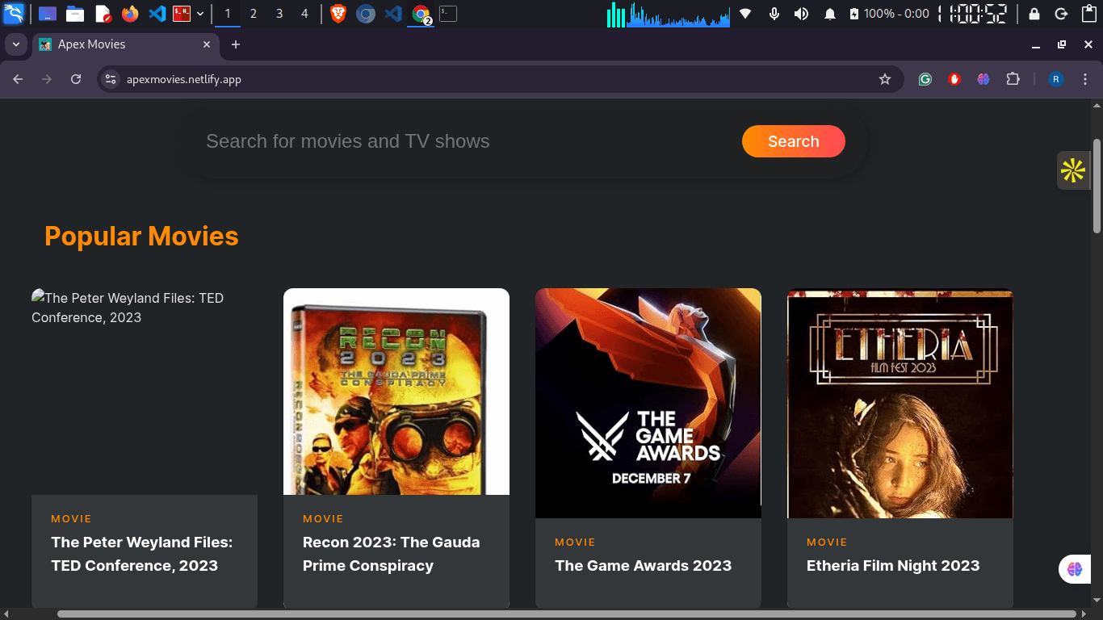1103x620 pixels.
Task: Open the notifications bell
Action: [830, 14]
